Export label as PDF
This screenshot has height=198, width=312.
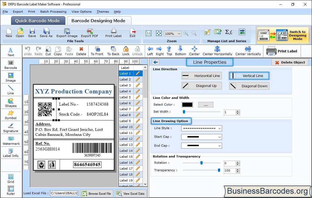point(89,33)
